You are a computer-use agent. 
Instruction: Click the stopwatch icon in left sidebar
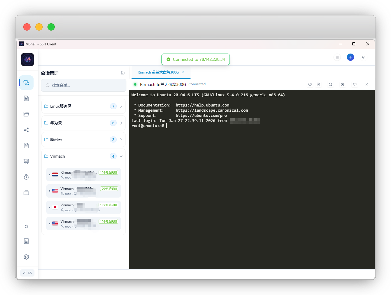coord(26,177)
